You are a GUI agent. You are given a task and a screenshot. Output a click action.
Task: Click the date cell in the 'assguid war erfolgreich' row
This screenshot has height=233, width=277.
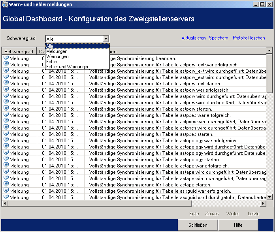coord(60,191)
